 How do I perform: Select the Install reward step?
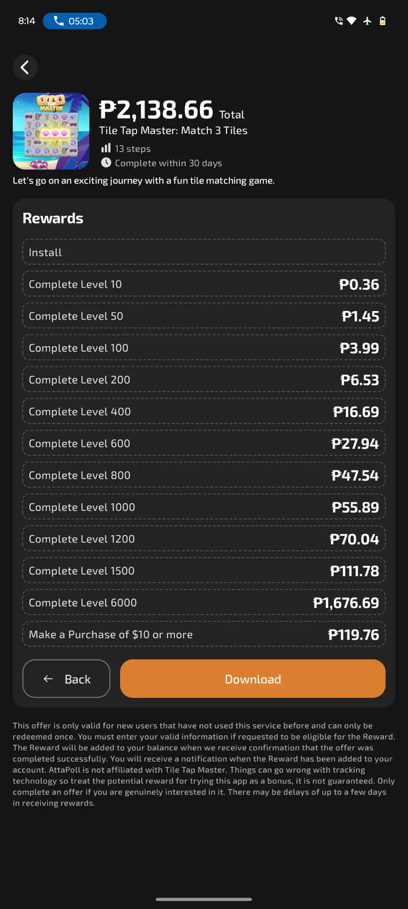coord(204,252)
